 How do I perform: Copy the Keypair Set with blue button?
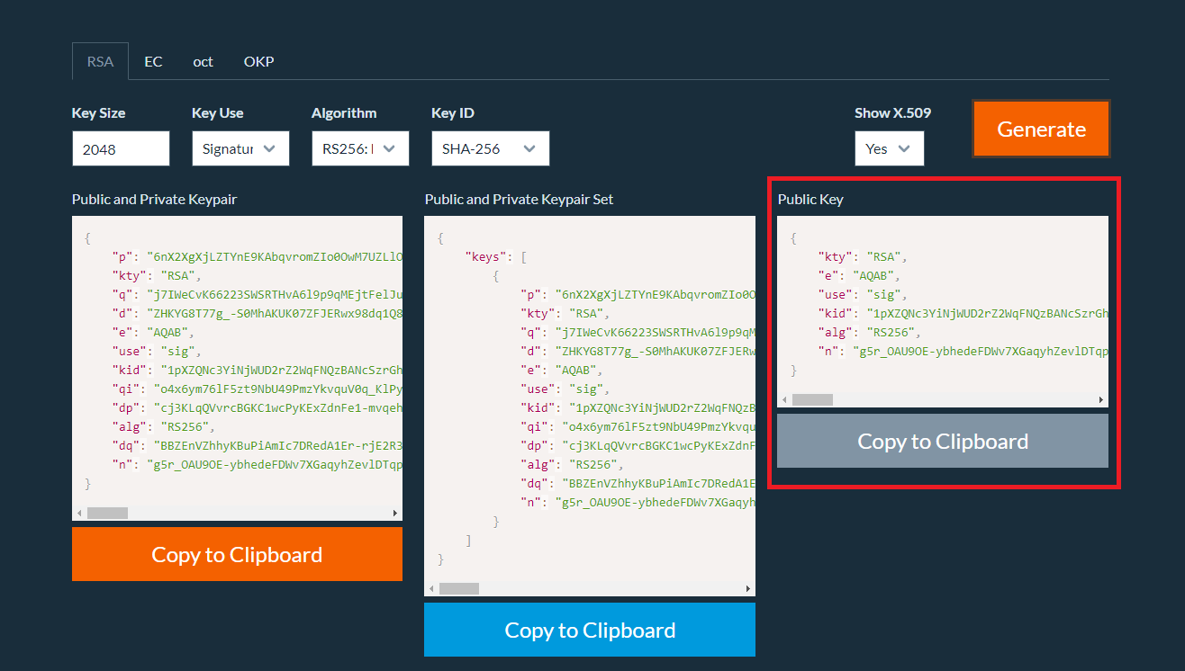pyautogui.click(x=590, y=630)
